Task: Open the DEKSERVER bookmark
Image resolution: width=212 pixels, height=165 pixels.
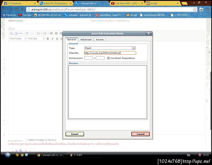Action: click(x=48, y=15)
